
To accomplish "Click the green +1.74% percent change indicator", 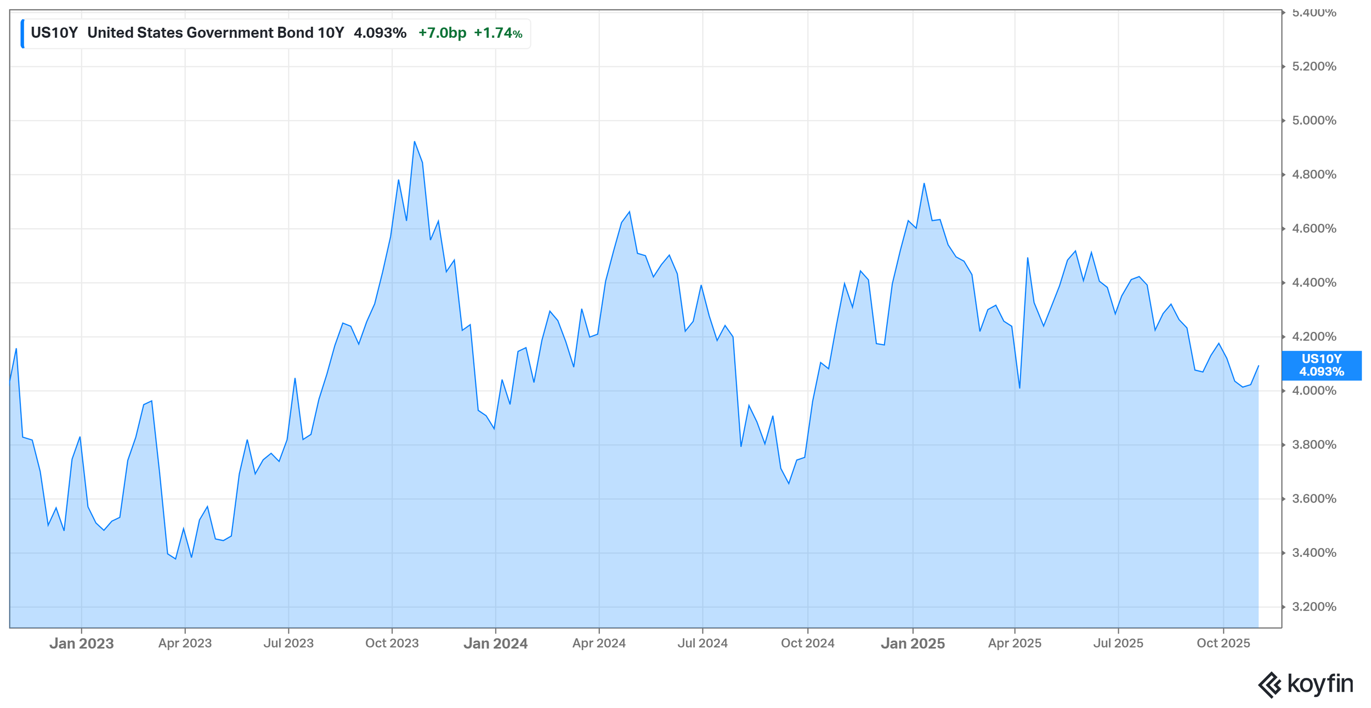I will click(498, 33).
